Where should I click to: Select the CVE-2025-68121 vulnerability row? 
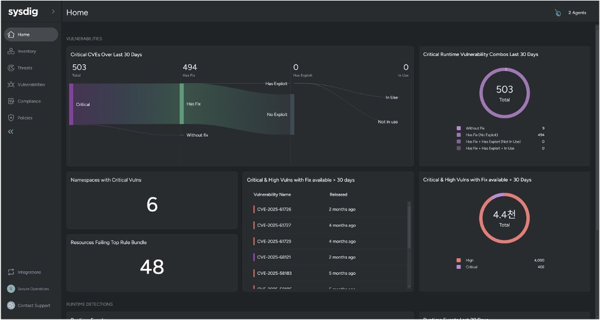274,258
